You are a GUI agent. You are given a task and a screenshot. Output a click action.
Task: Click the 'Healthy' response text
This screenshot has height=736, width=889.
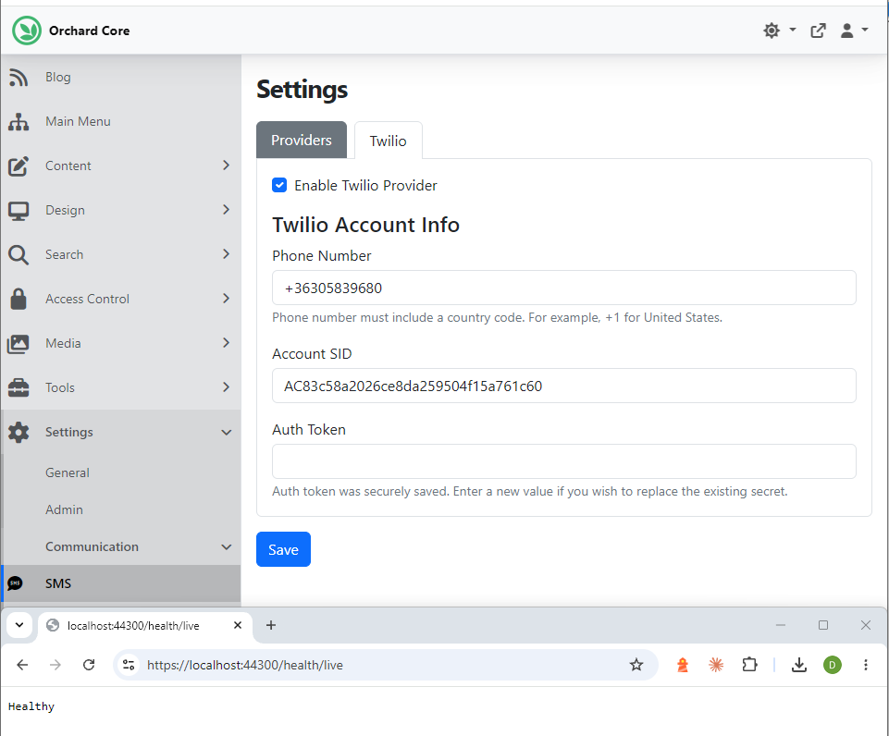[x=31, y=706]
